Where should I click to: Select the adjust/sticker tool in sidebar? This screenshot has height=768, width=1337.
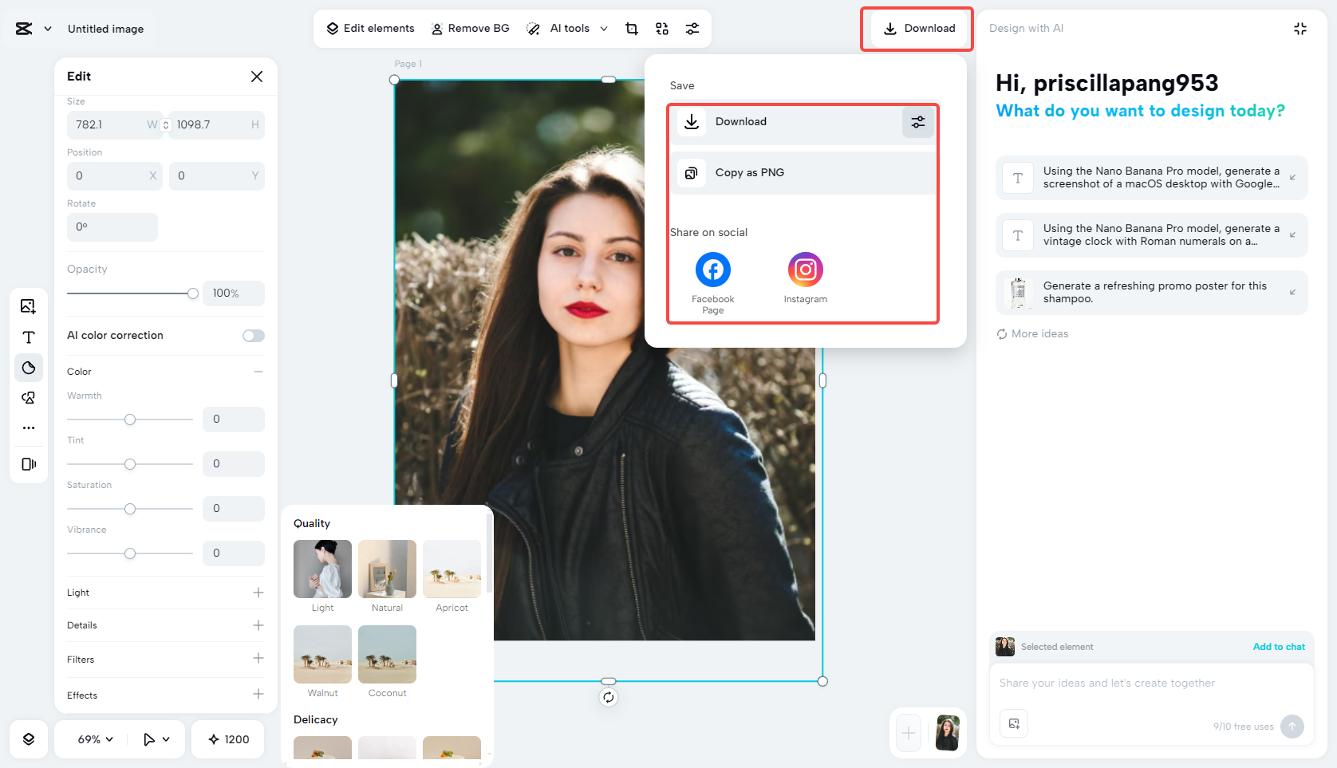pos(29,368)
